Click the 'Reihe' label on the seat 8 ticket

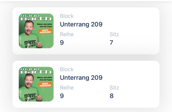[67, 88]
